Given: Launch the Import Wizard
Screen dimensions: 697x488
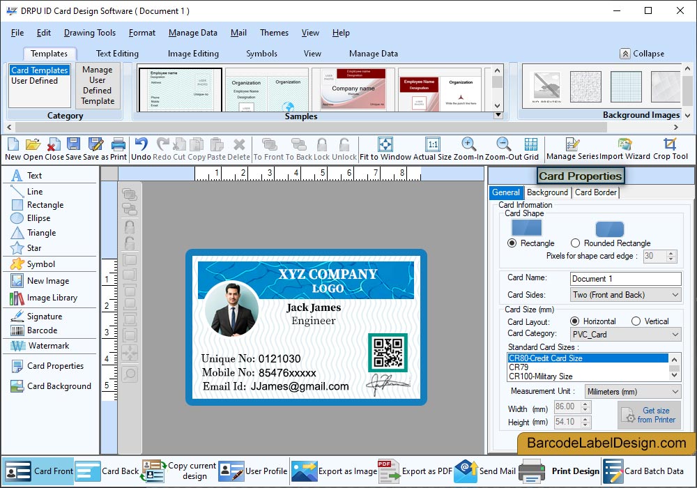Looking at the screenshot, I should click(x=625, y=144).
